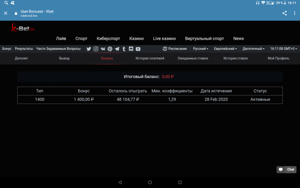Screen dimensions: 300x188
Task: Open the Instagram social icon
Action: pos(96,49)
